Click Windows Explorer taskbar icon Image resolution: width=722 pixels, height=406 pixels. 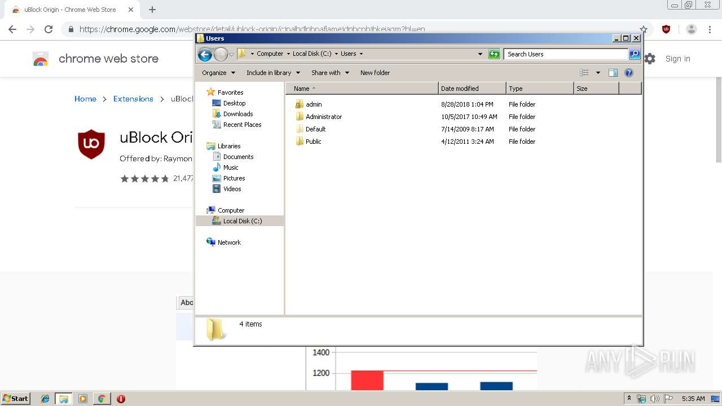tap(64, 399)
